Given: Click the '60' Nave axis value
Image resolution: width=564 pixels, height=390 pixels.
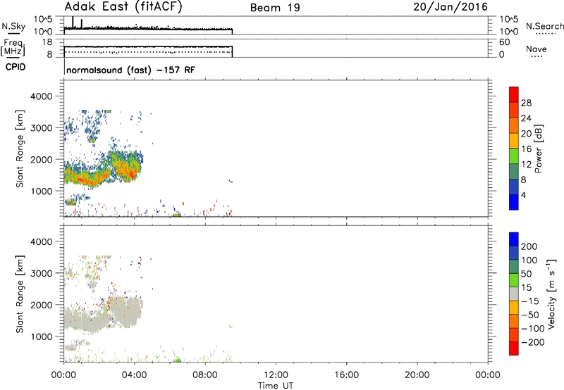Looking at the screenshot, I should 504,42.
